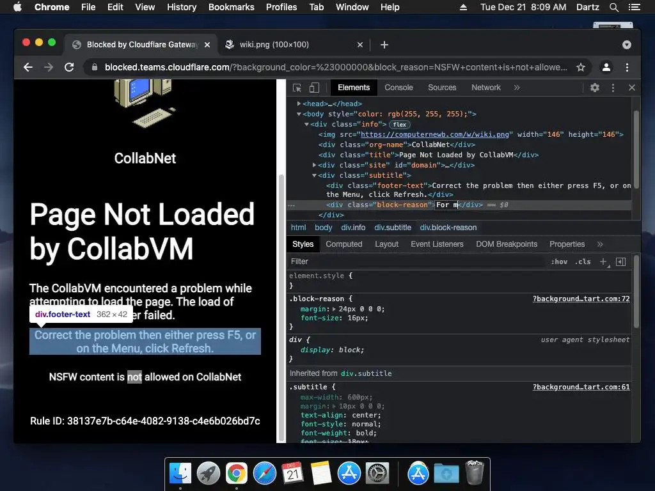Switch to the Sources panel tab
The height and width of the screenshot is (491, 655).
pyautogui.click(x=442, y=88)
